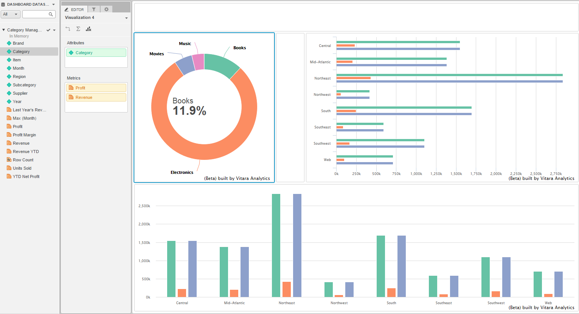Select the Item attribute

click(x=17, y=60)
